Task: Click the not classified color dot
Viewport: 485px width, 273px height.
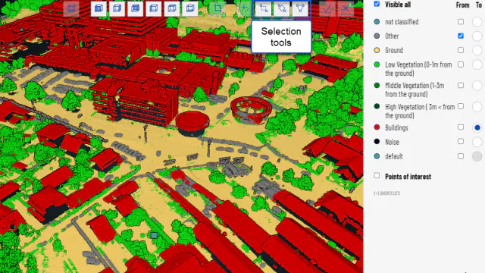Action: coord(377,22)
